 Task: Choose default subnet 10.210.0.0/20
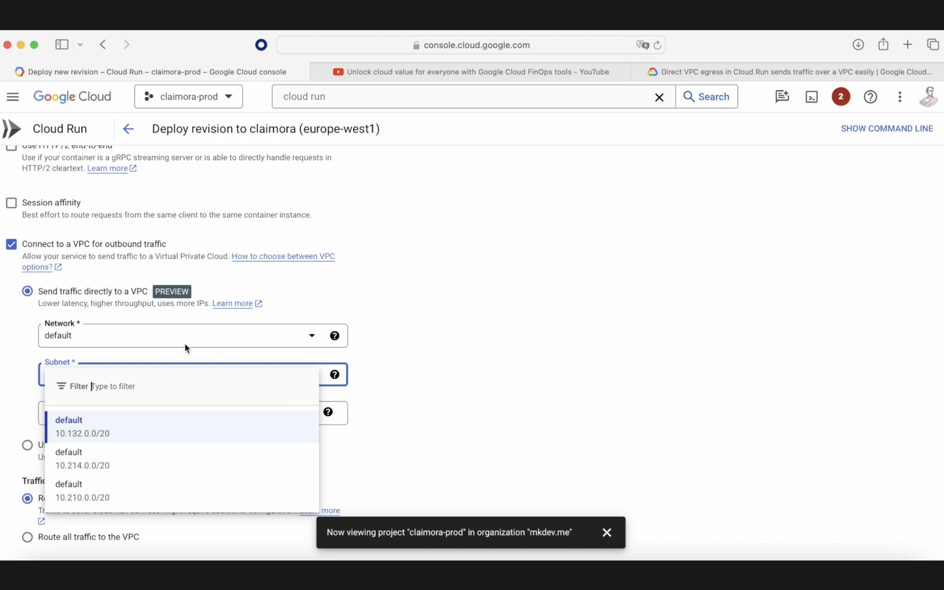(x=182, y=491)
